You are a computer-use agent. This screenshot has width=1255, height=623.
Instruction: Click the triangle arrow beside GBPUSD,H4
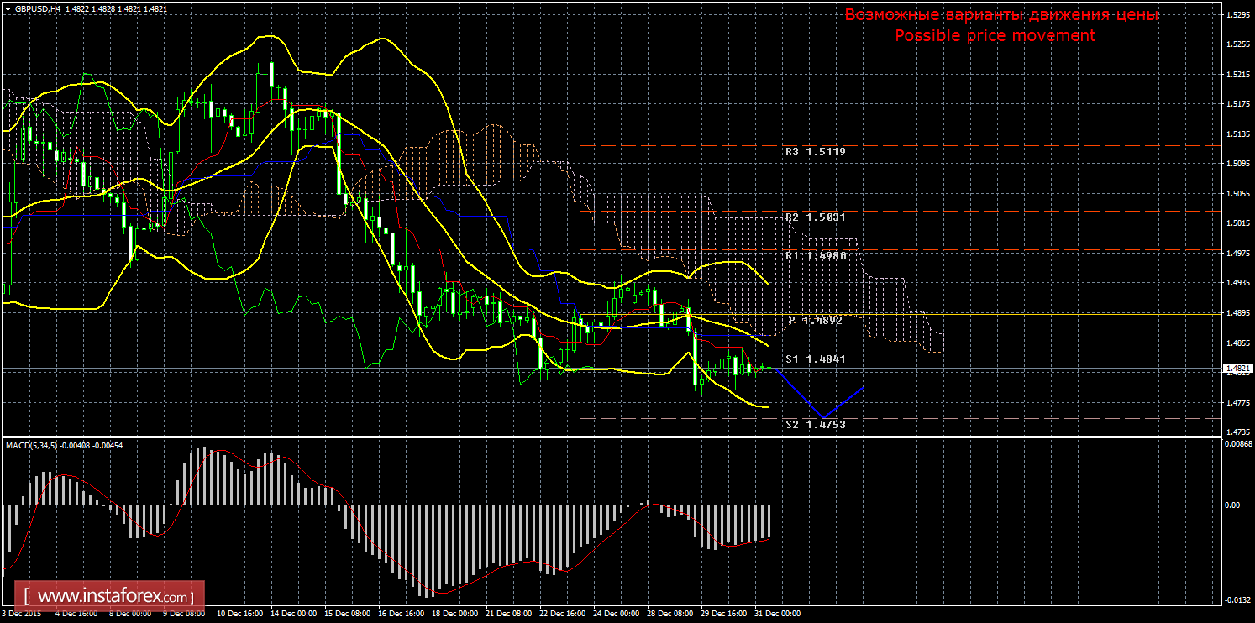tap(8, 8)
